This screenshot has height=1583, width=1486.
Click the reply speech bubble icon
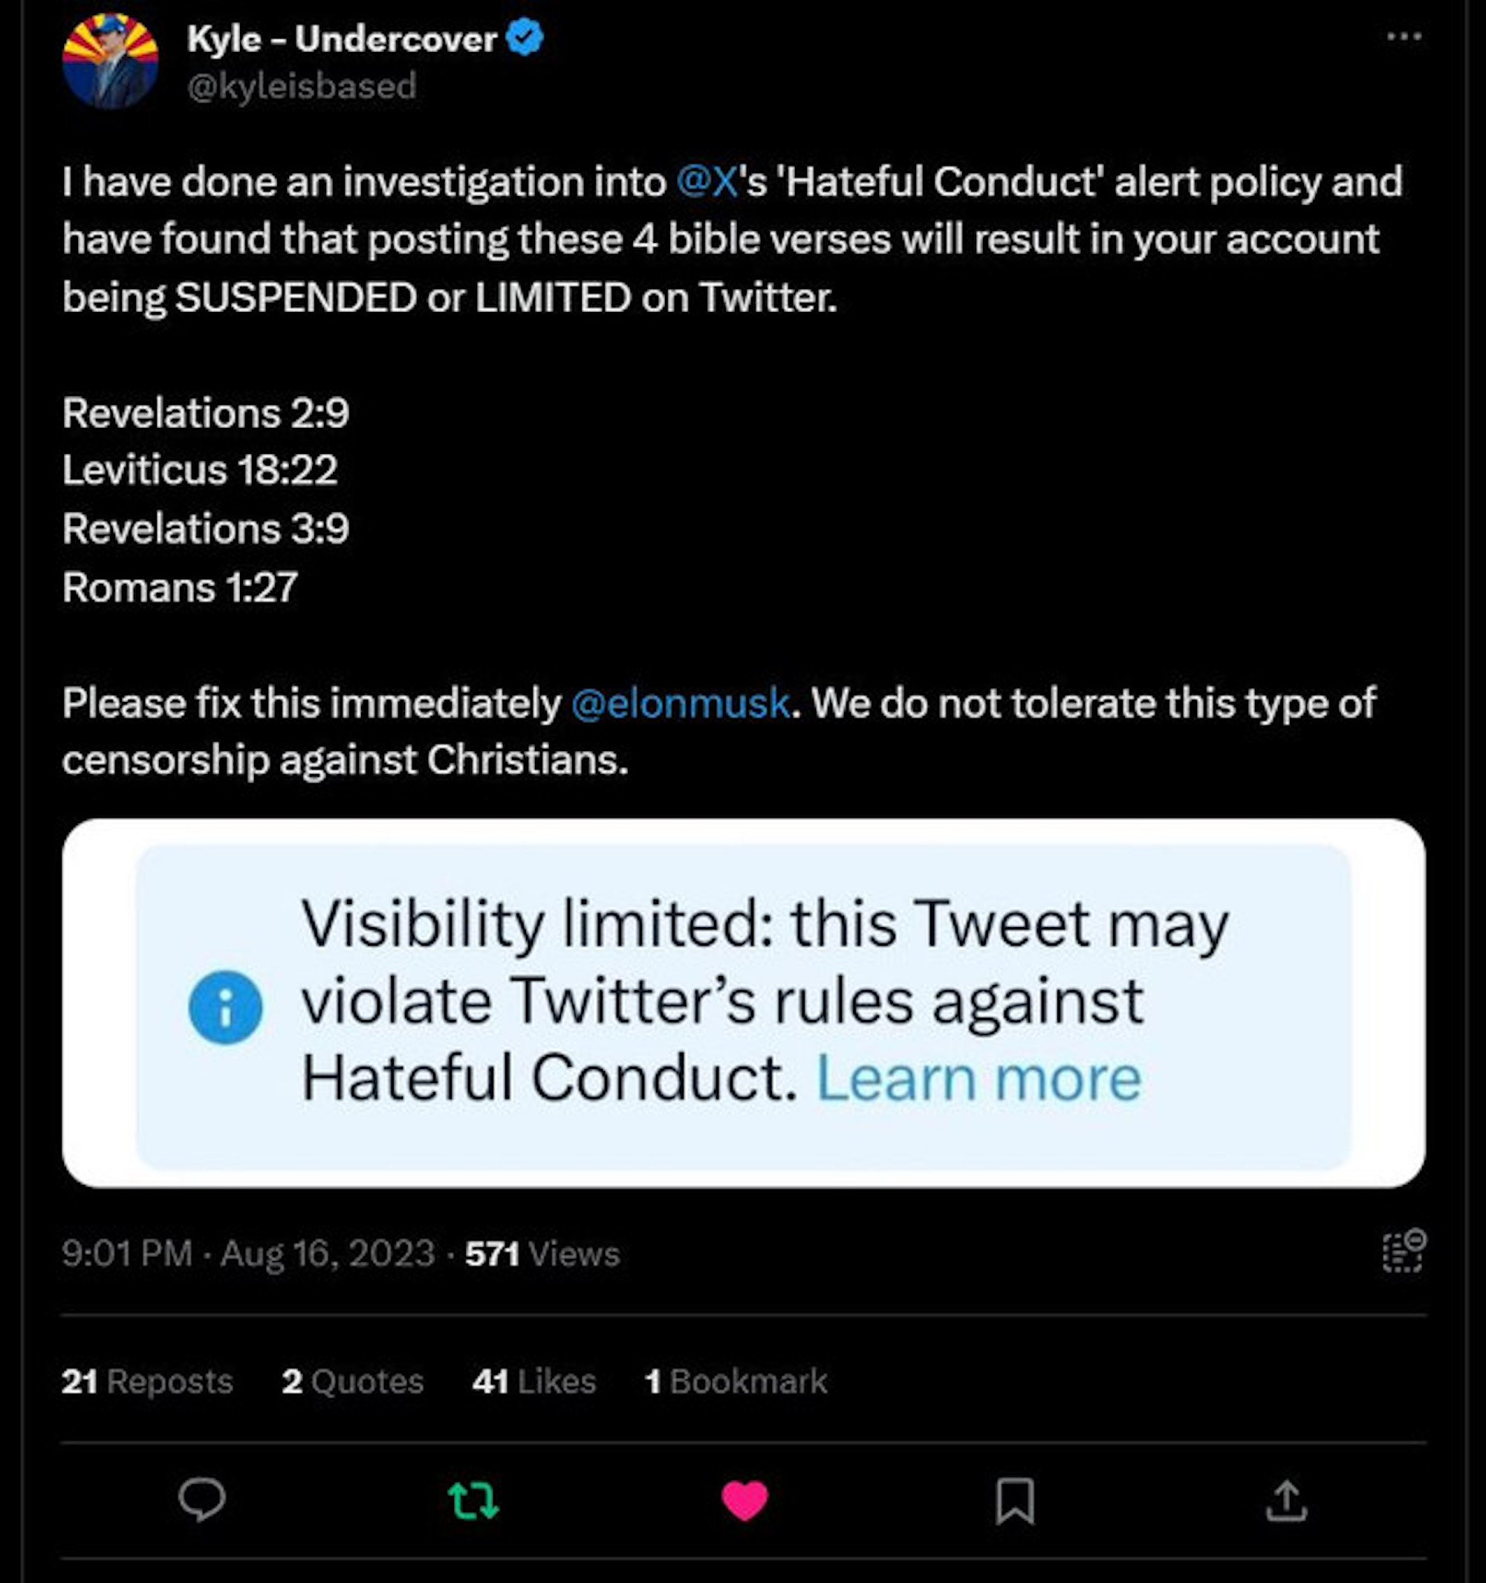click(202, 1501)
